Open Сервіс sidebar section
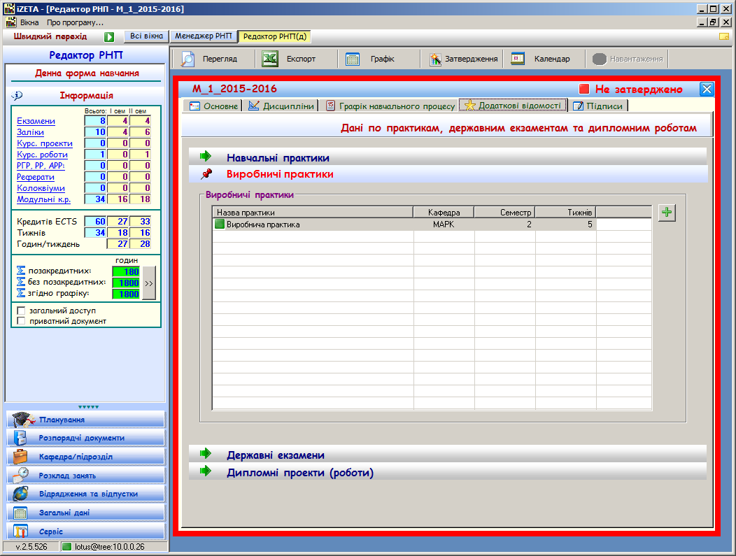Screen dimensions: 736x556 coord(86,531)
